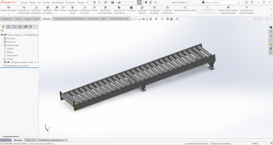The width and height of the screenshot is (273, 145).
Task: Open the Estudio de movimiento 1 tab
Action: (x=51, y=140)
